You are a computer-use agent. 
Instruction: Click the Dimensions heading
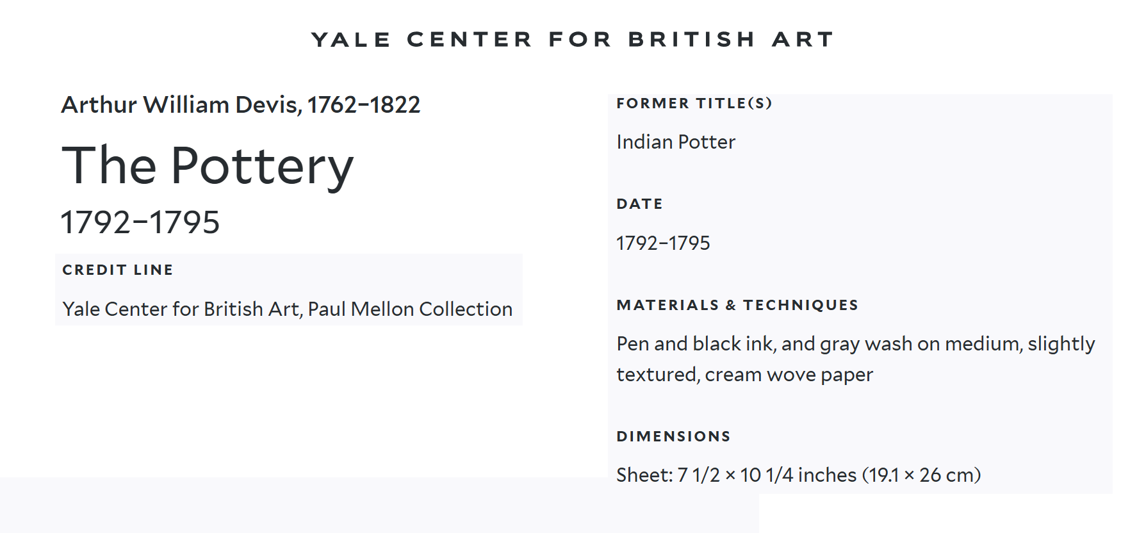673,436
